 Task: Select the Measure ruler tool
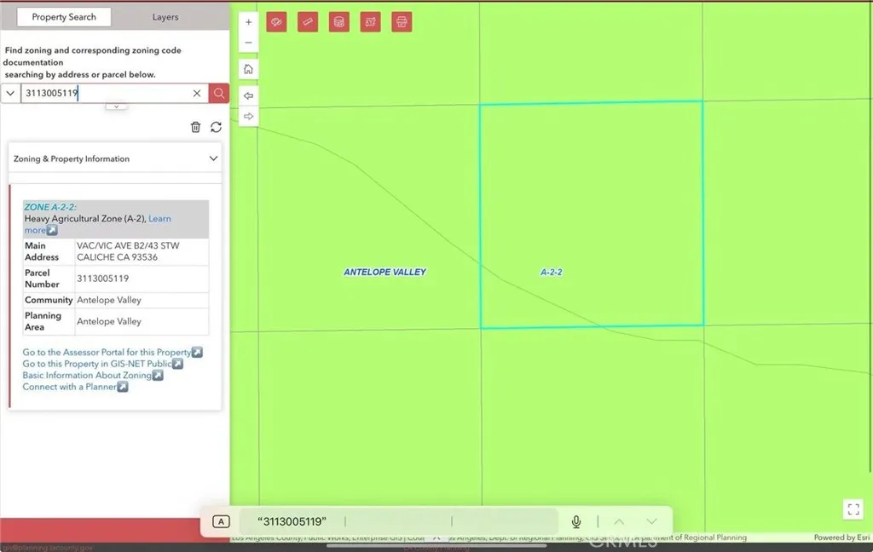[308, 22]
